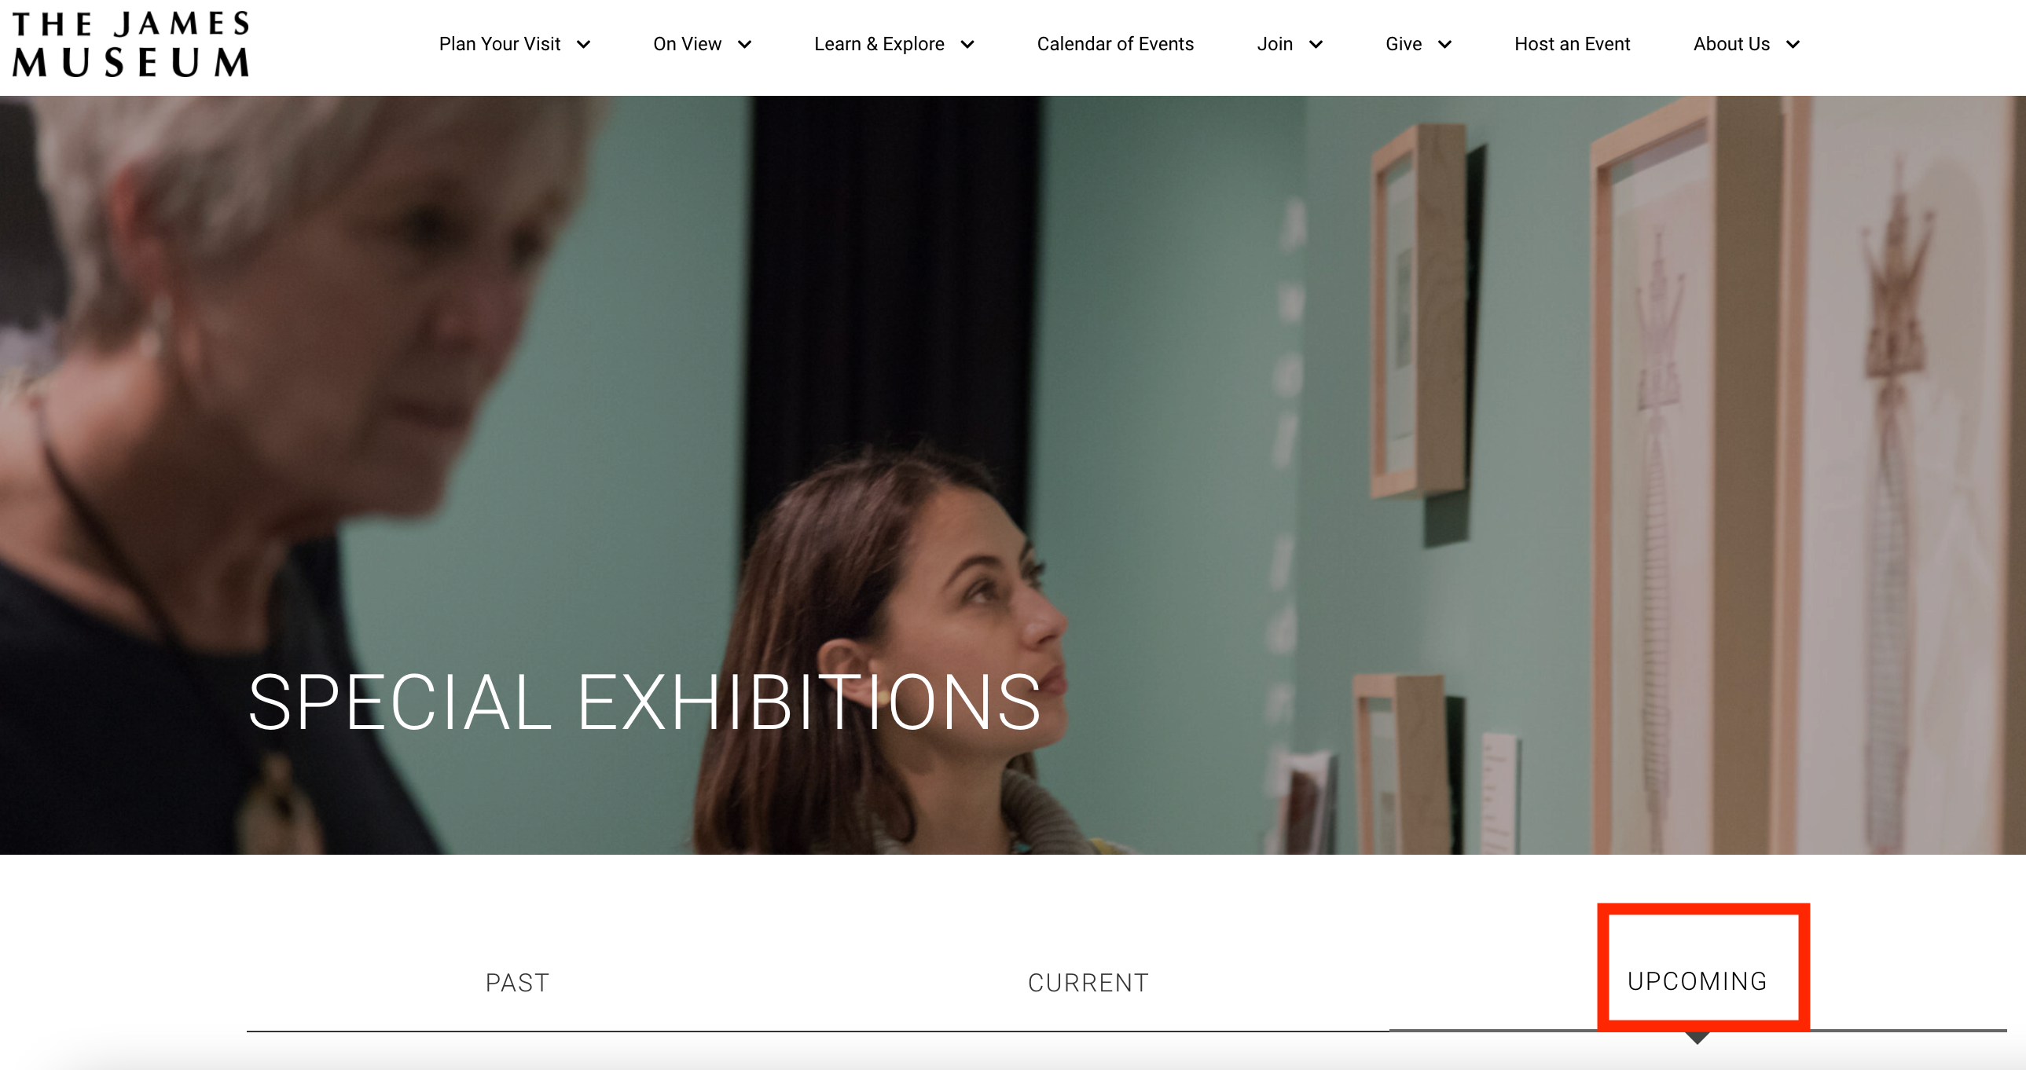Select the Plan Your Visit menu

(499, 44)
